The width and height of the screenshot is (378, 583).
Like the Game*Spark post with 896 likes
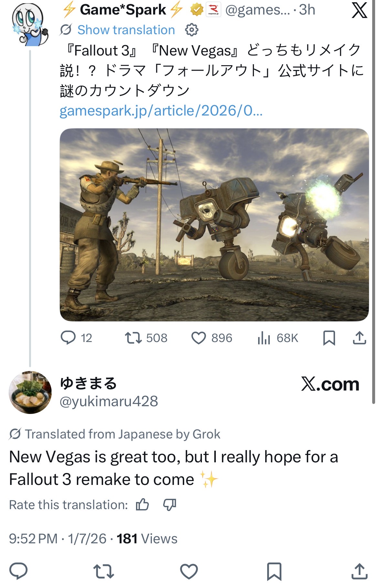pyautogui.click(x=212, y=338)
